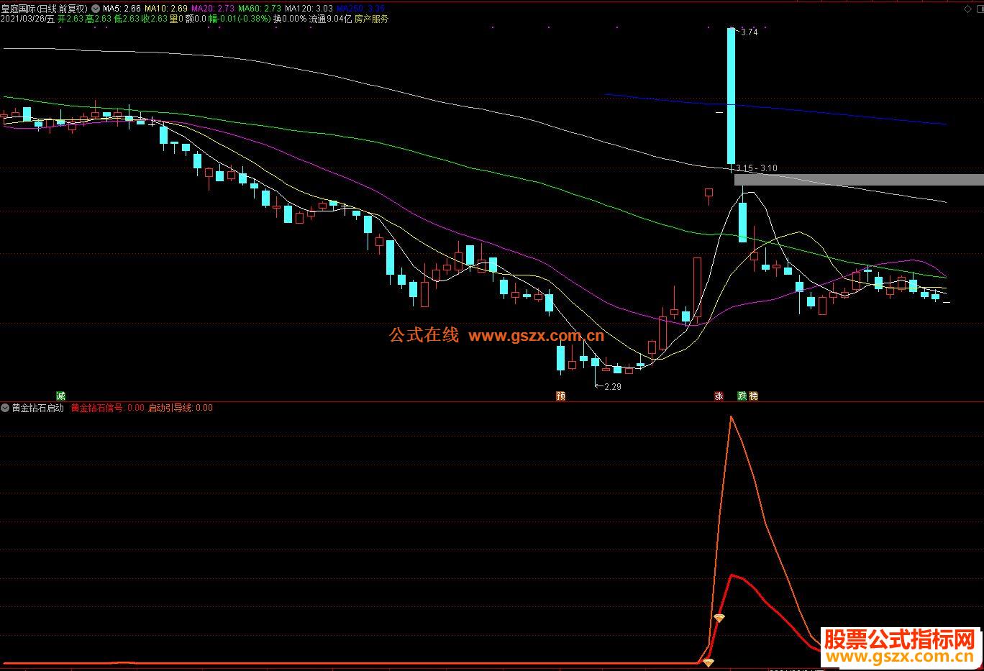Select the MA20: 2.73 label
The width and height of the screenshot is (984, 671).
pos(213,9)
